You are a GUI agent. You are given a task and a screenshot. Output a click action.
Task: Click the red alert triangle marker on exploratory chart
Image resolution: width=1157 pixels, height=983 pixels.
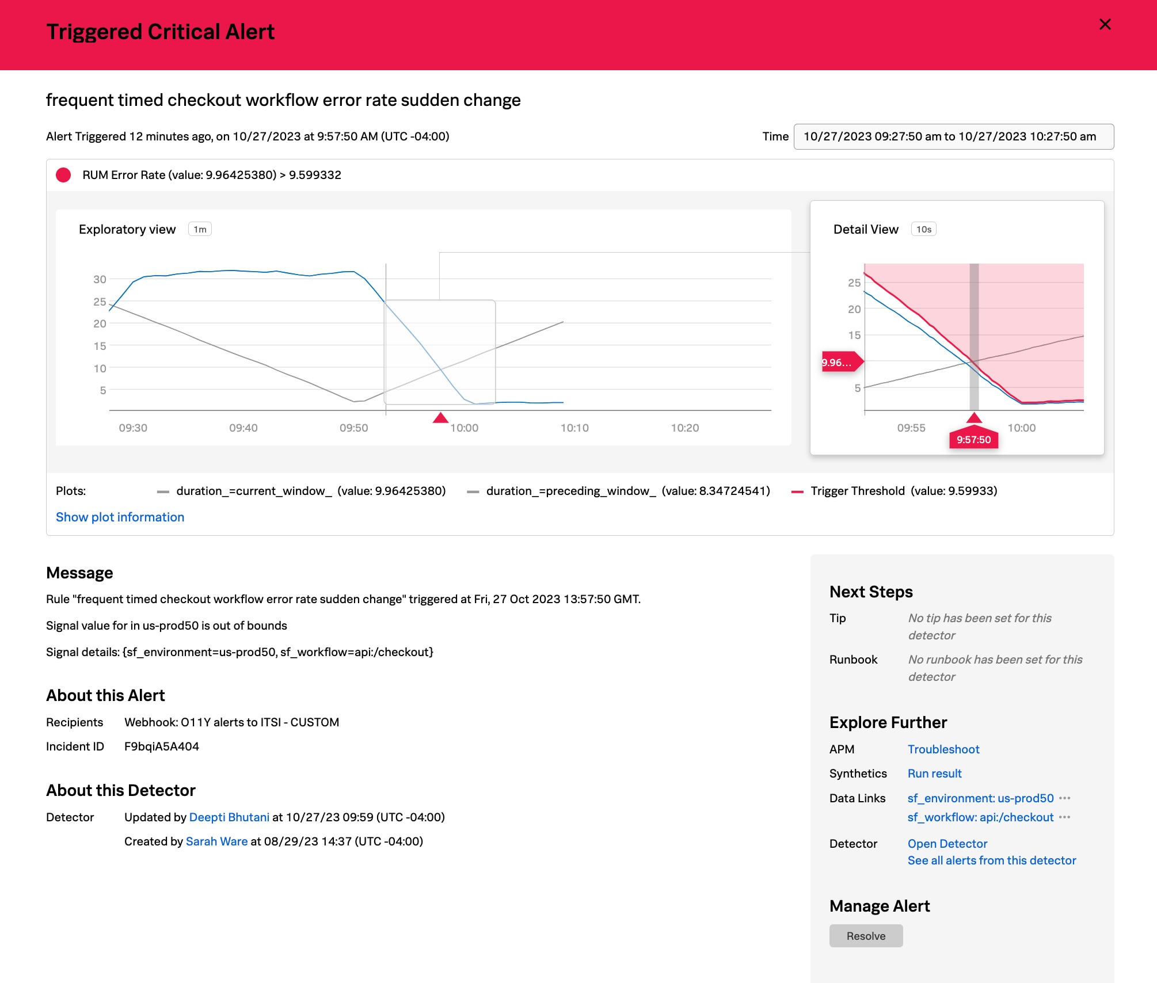point(440,418)
